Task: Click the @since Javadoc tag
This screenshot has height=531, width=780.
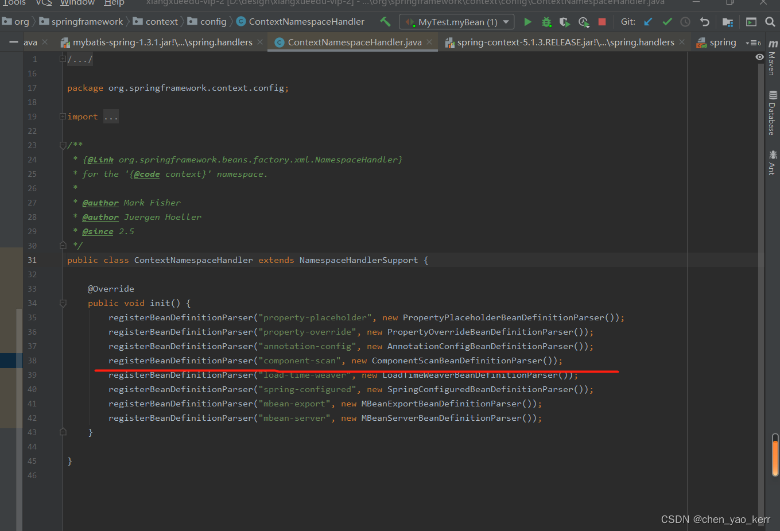Action: point(98,231)
